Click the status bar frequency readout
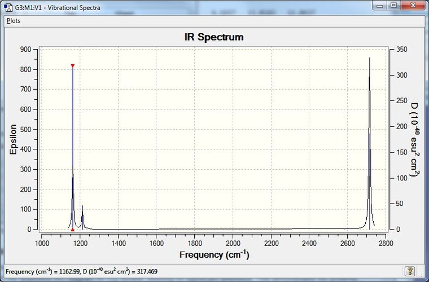The width and height of the screenshot is (429, 282). click(x=81, y=271)
